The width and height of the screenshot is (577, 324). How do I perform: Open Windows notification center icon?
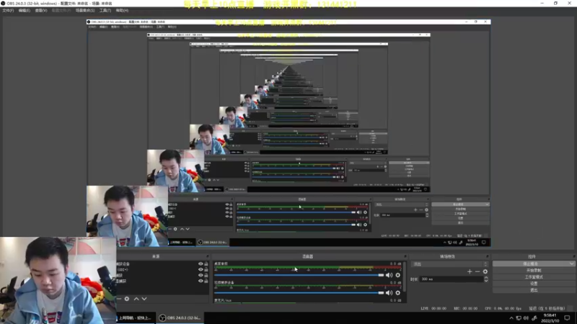pyautogui.click(x=568, y=318)
